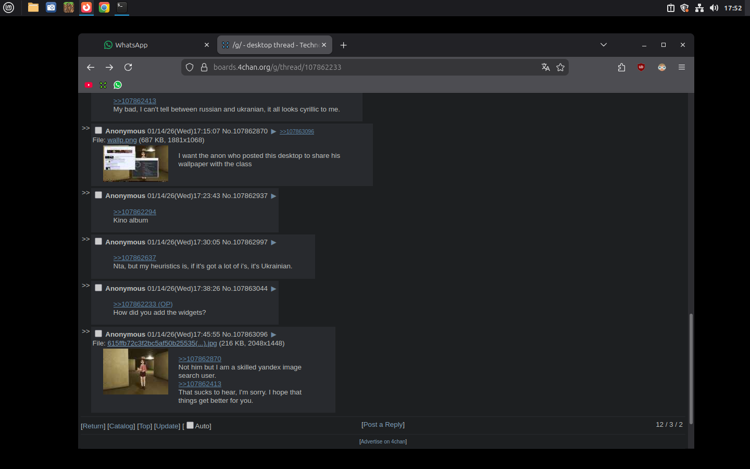Go back to the previous page

(91, 67)
